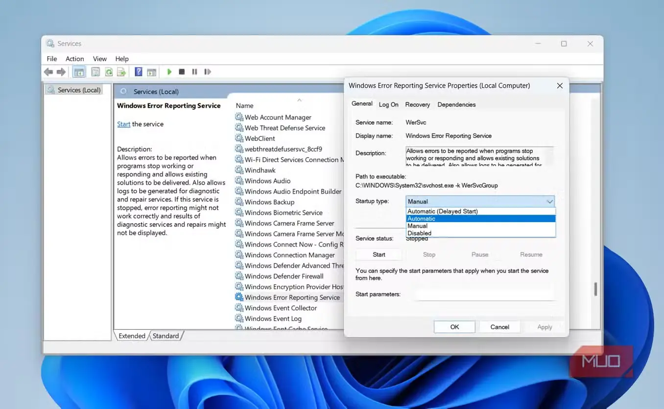Select Windows Defender Advanced Threat row

tap(289, 265)
